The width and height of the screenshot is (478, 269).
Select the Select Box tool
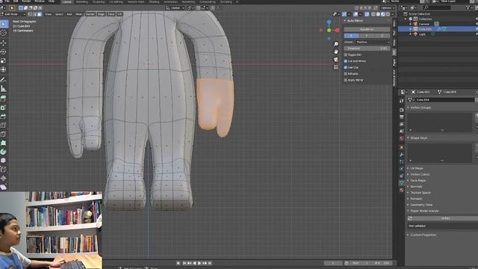(4, 24)
